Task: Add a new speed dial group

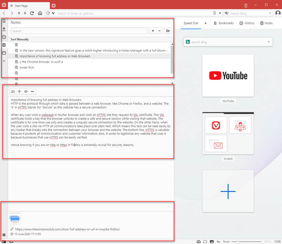Action: (205, 23)
